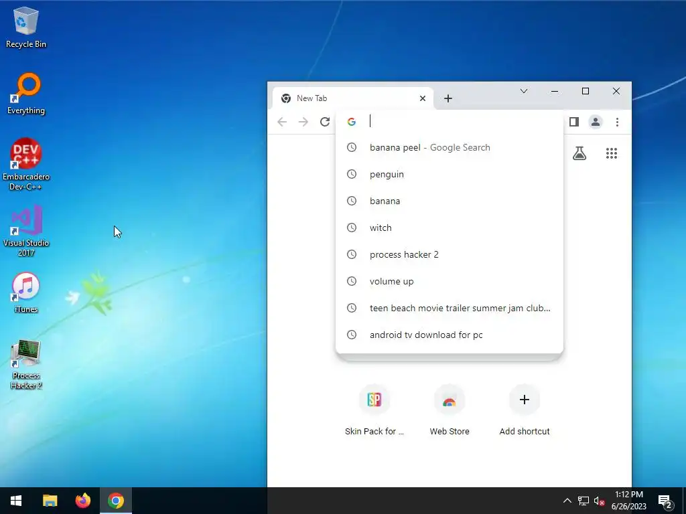Viewport: 686px width, 514px height.
Task: Choose the 'volume up' suggestion
Action: pyautogui.click(x=450, y=281)
